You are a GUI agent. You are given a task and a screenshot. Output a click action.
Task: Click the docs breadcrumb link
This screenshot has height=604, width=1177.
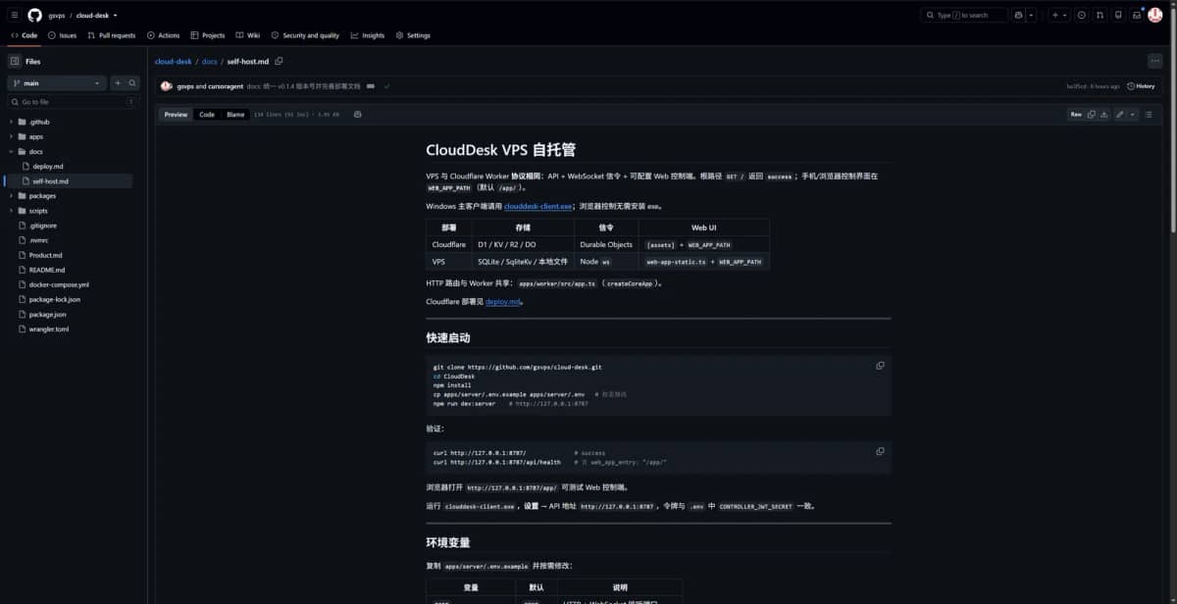click(209, 61)
